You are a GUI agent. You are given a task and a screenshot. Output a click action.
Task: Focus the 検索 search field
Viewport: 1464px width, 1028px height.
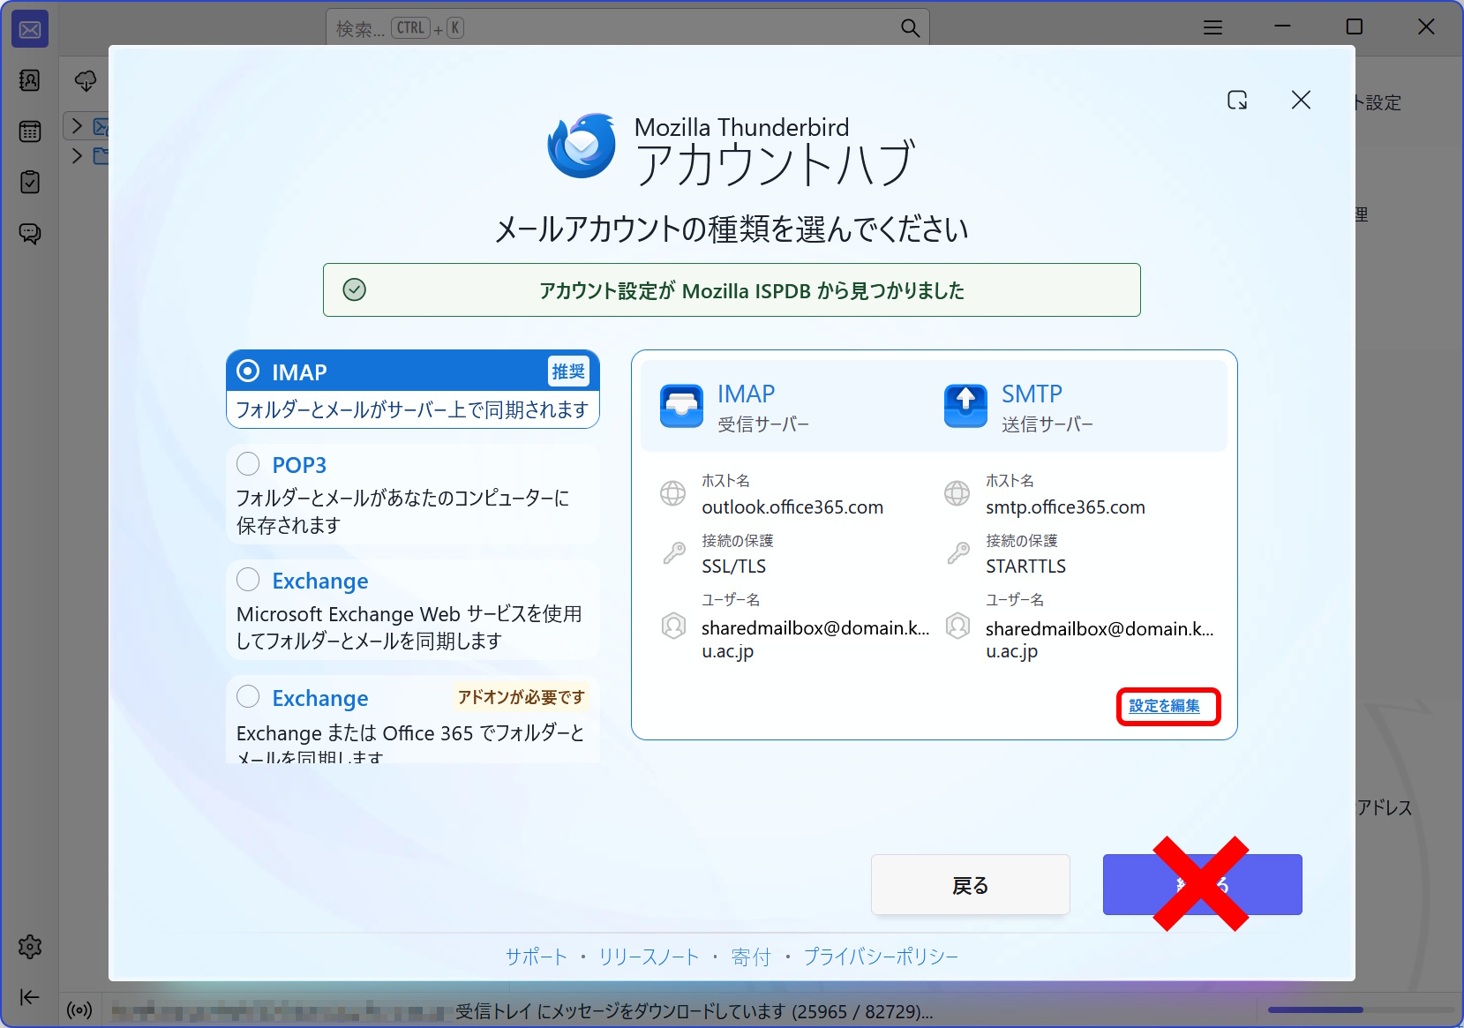click(x=627, y=28)
